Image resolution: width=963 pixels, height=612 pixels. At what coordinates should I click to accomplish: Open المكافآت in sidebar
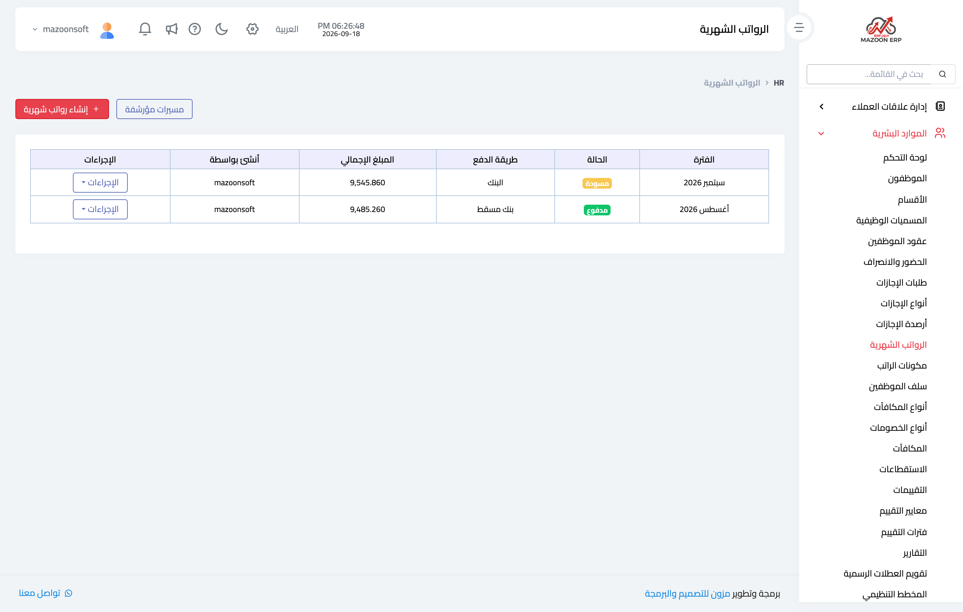click(x=910, y=448)
